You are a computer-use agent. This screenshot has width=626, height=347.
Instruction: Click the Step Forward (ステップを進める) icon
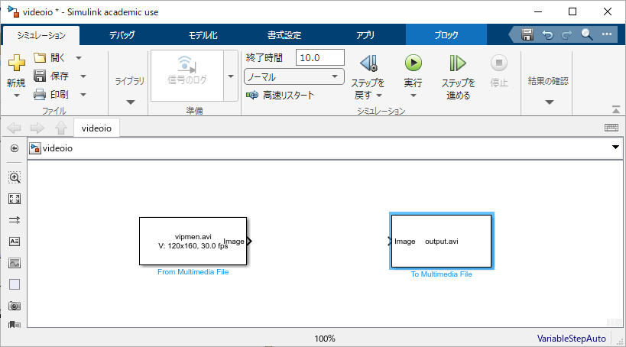point(458,63)
